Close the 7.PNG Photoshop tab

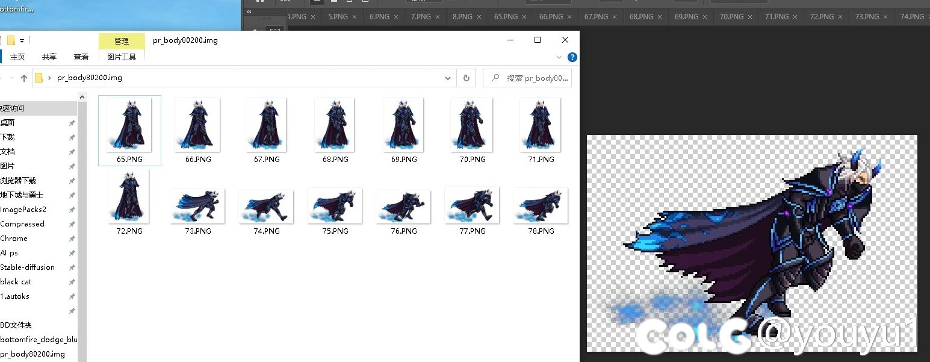point(438,17)
